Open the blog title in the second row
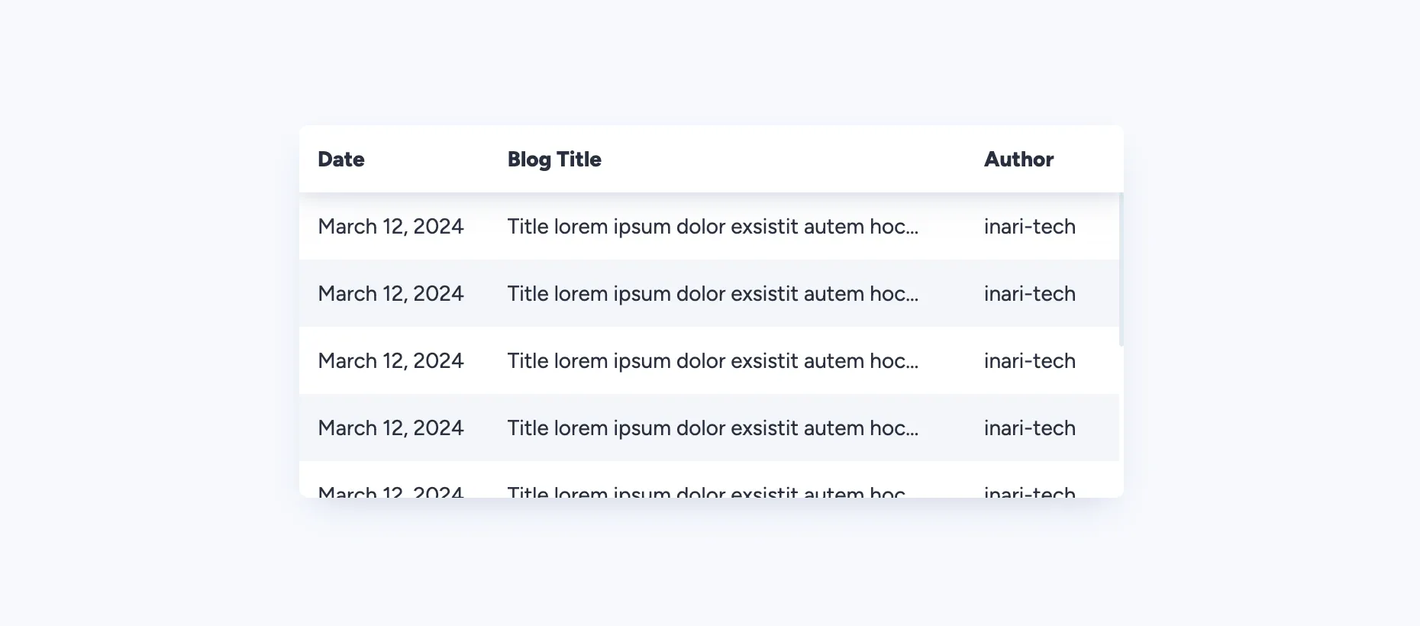 point(712,294)
